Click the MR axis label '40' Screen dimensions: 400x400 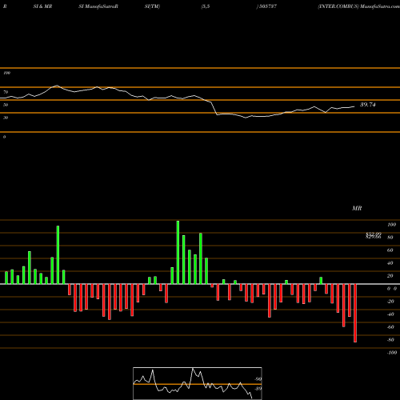[x=390, y=263]
